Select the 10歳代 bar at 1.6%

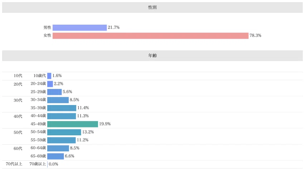(x=49, y=76)
